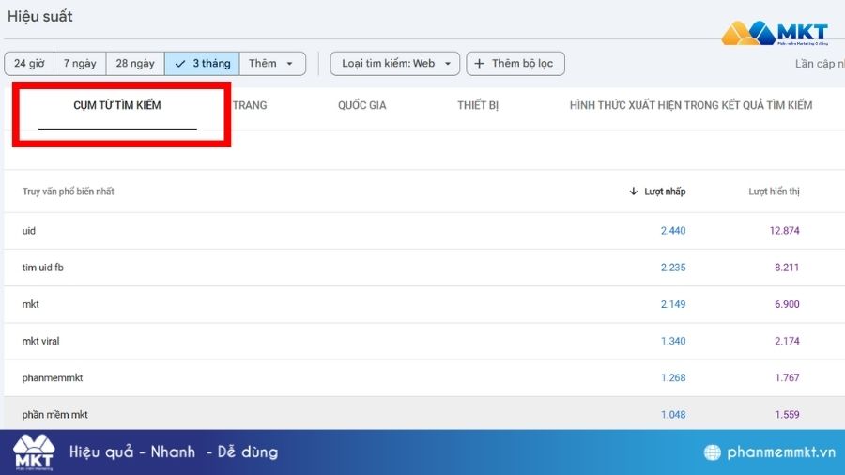
Task: Click the 1.340 clicks value
Action: click(x=673, y=341)
